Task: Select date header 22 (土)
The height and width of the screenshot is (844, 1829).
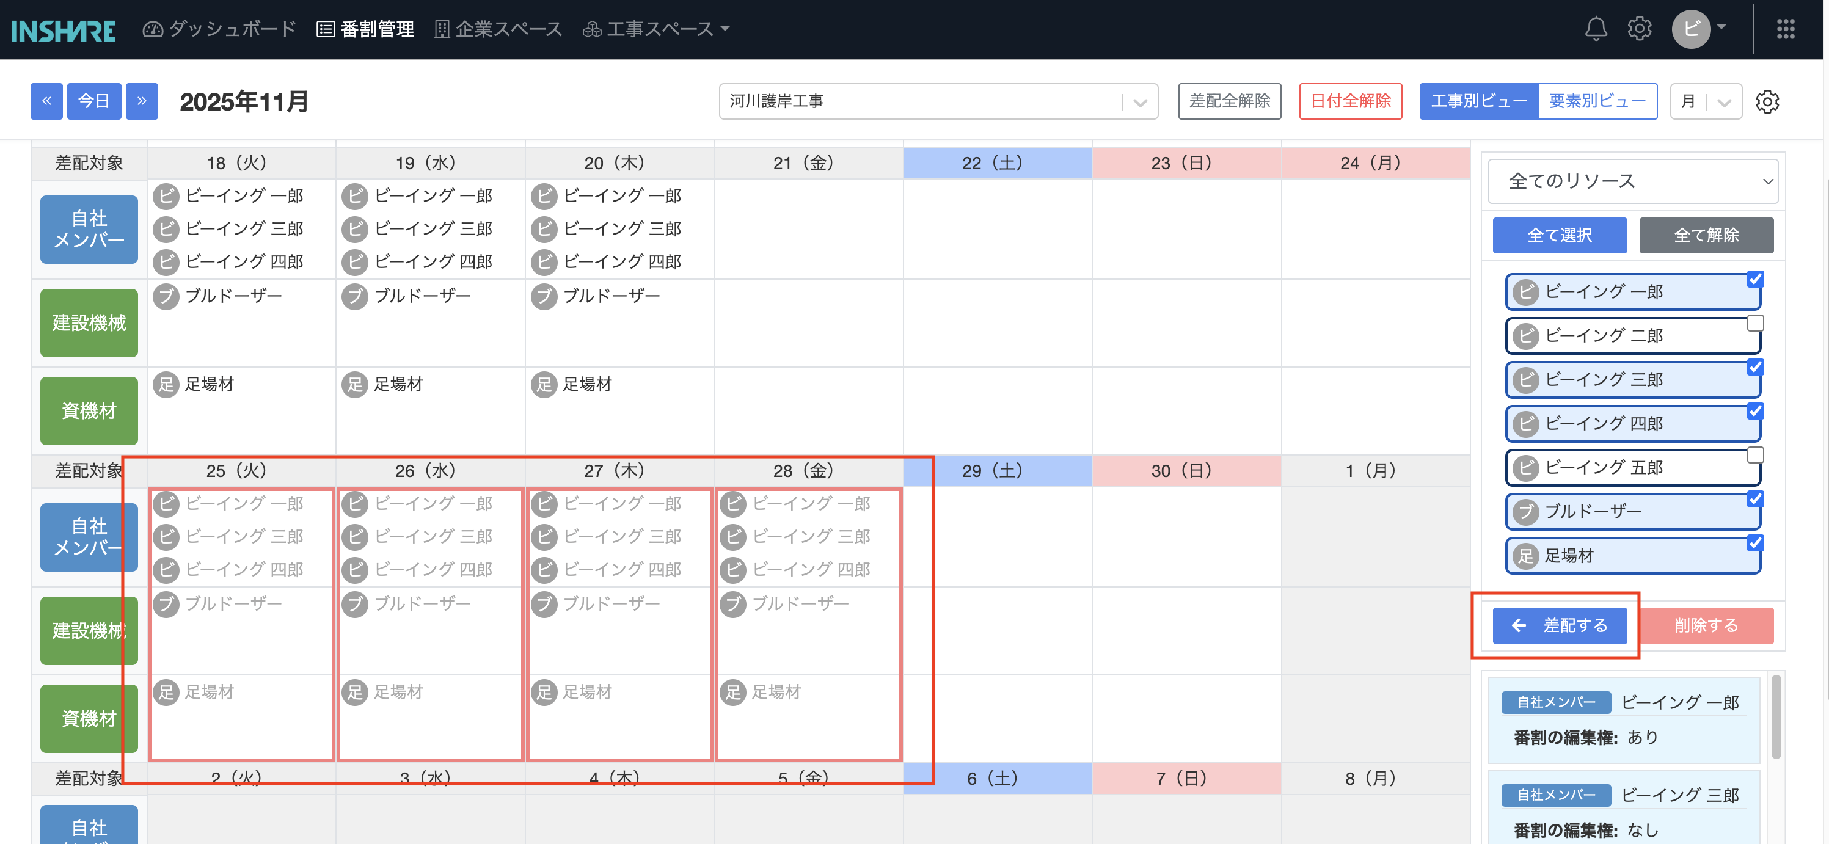Action: pos(997,163)
